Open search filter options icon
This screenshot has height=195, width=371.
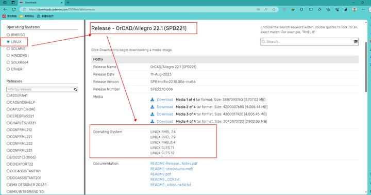pos(356,42)
